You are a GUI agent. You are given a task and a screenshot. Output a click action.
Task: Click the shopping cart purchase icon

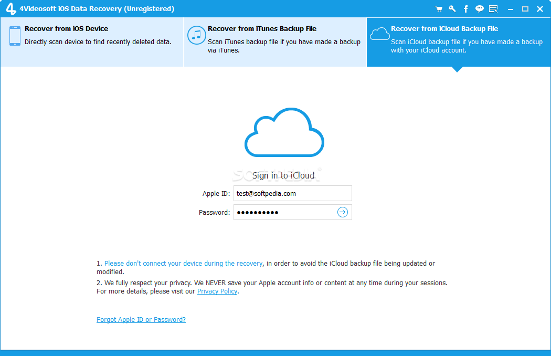[439, 9]
